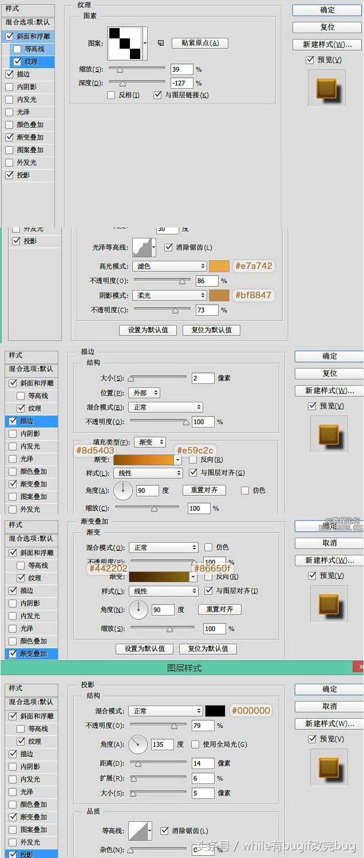
Task: Click the 距离(D) slider in 投影
Action: tap(158, 763)
